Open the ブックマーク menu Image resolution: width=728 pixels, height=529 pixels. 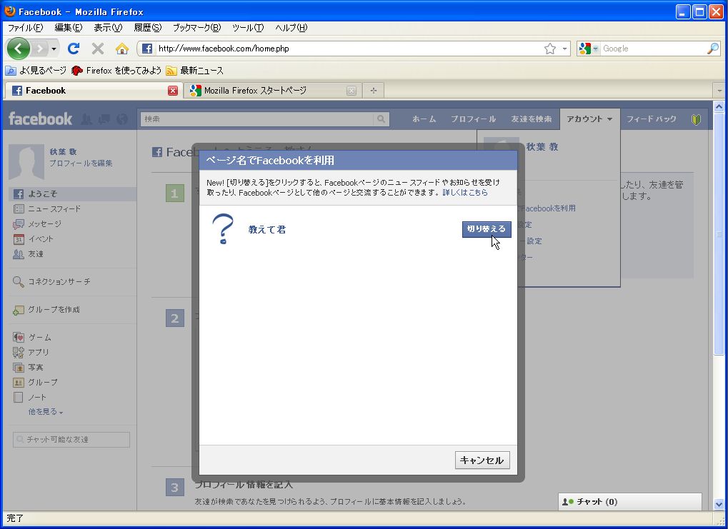pyautogui.click(x=197, y=28)
